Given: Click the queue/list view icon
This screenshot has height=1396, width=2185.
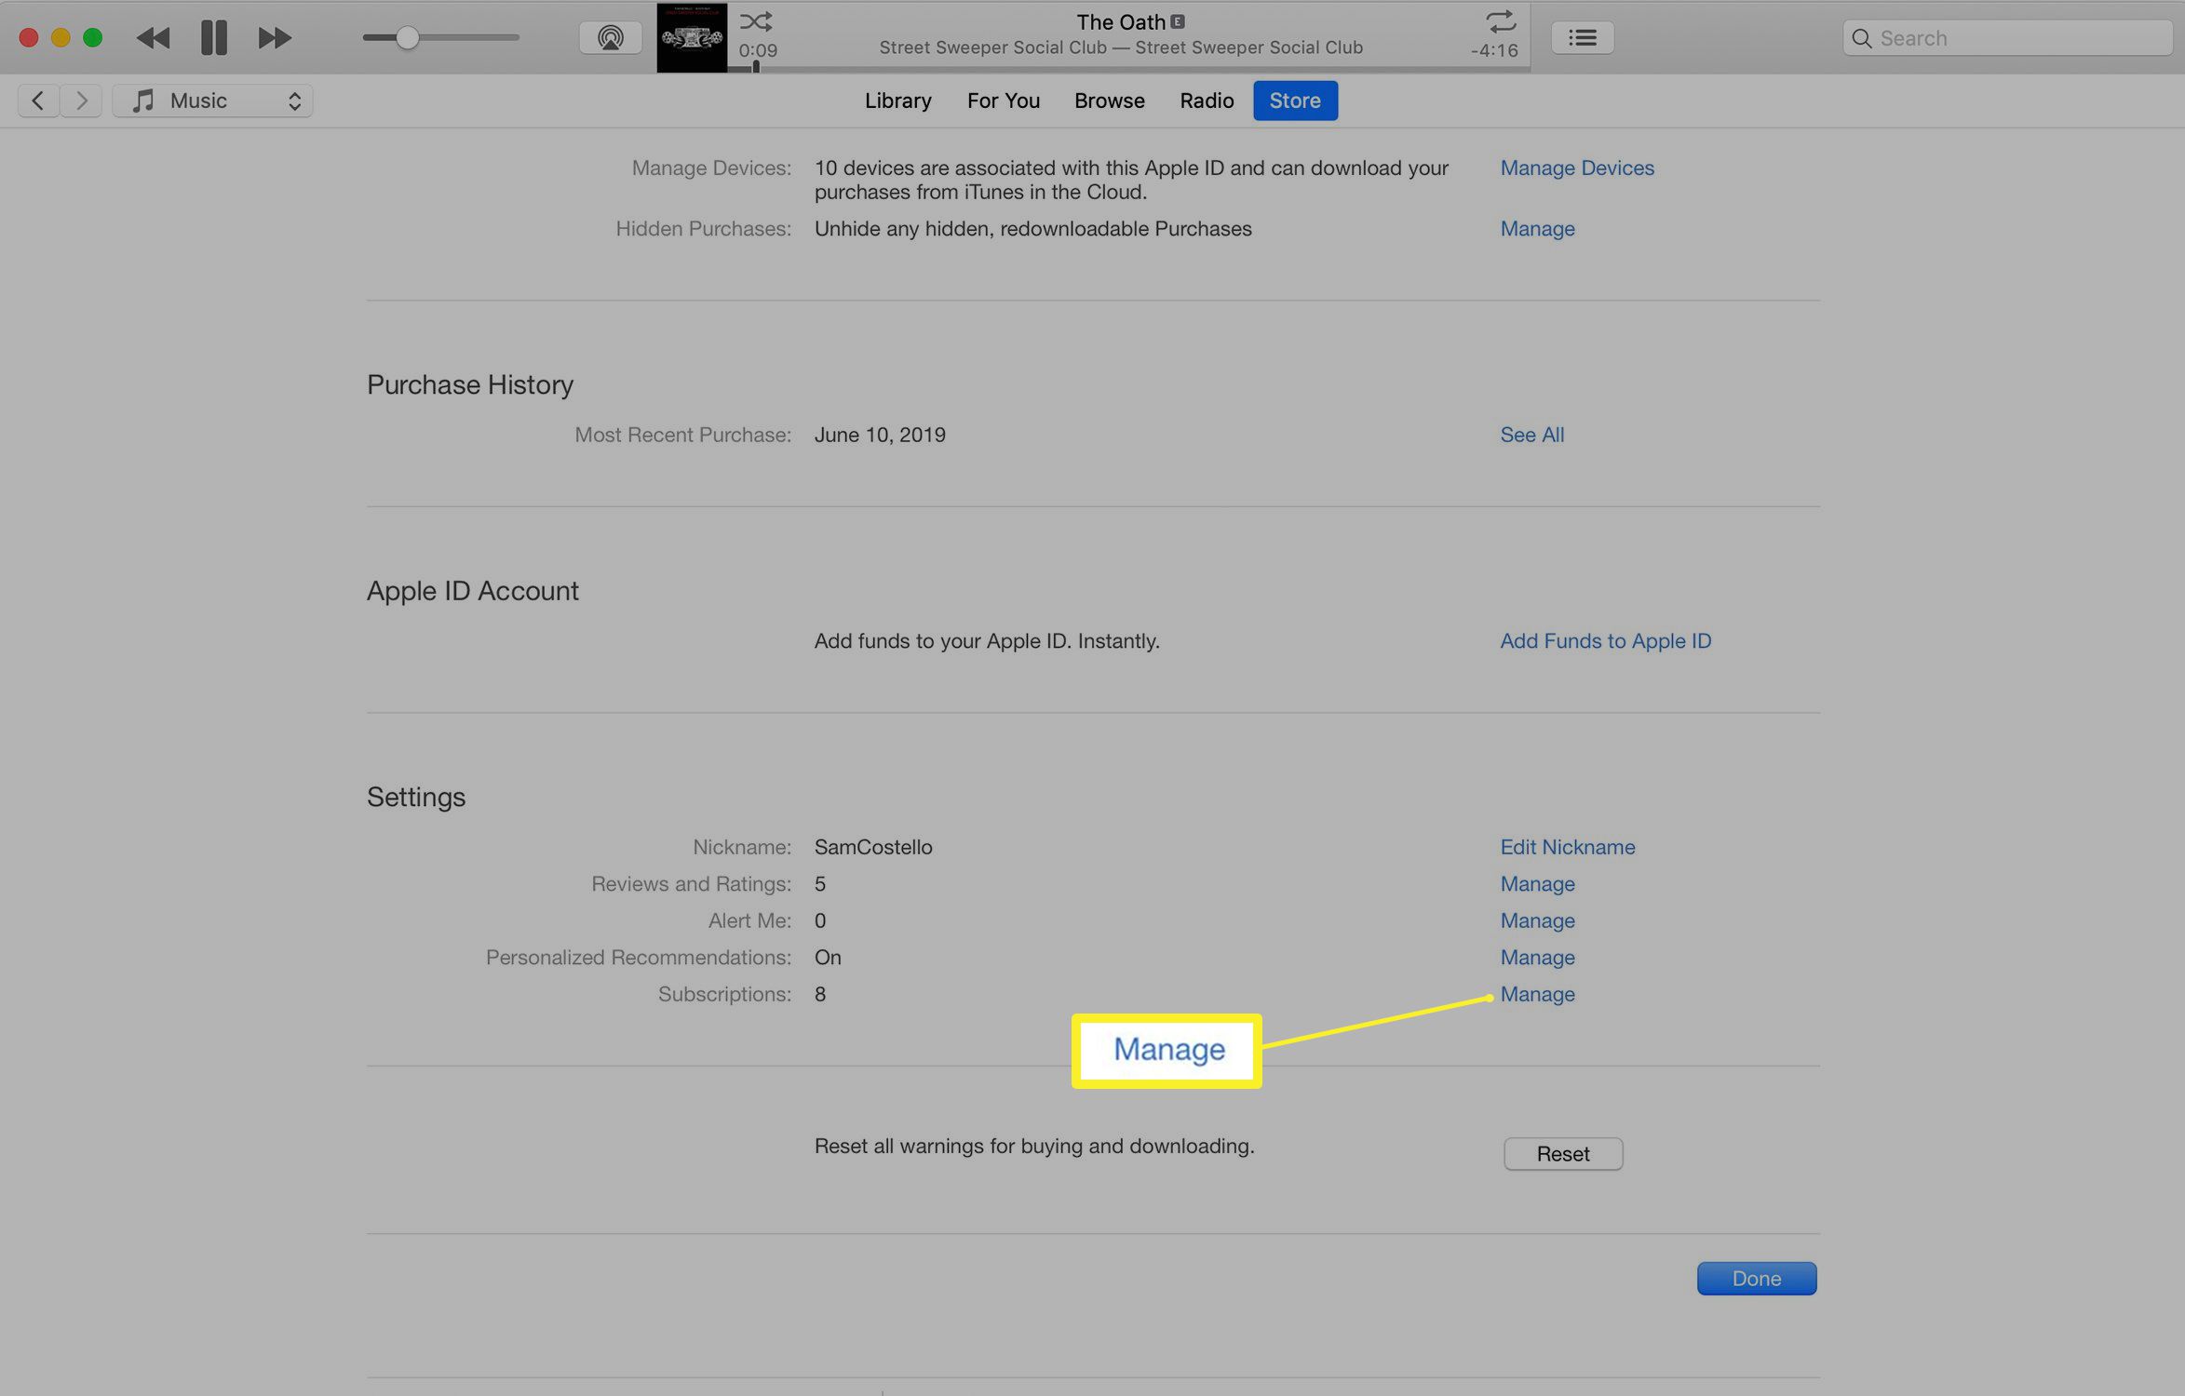Looking at the screenshot, I should pyautogui.click(x=1582, y=35).
